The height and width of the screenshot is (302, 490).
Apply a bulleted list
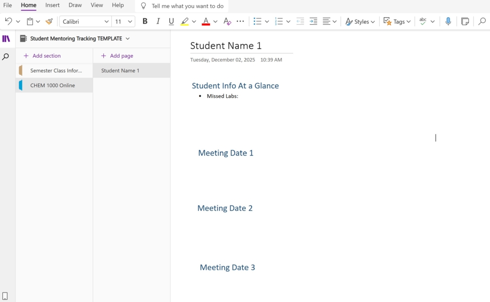(x=257, y=21)
